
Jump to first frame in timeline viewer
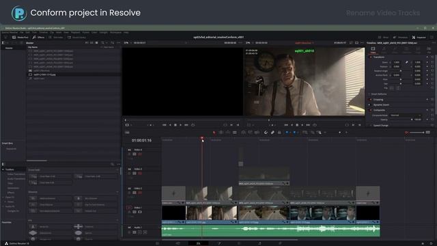point(286,125)
